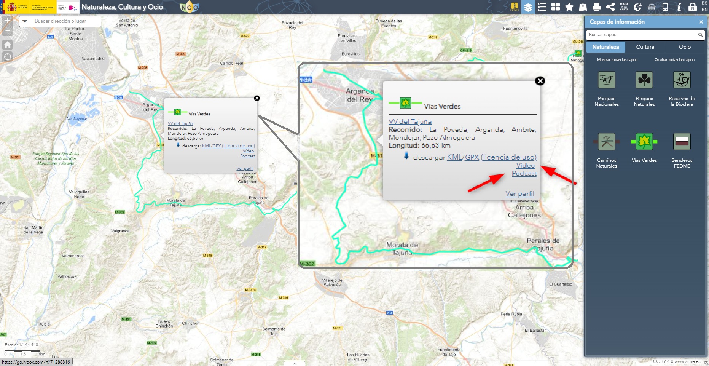Toggle the Parques Nacionales layer

point(607,80)
